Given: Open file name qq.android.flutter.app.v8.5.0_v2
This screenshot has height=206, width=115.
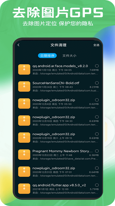Looking at the screenshot, I should (x=59, y=185).
